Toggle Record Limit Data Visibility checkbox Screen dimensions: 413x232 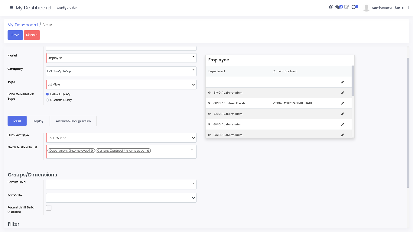[49, 208]
